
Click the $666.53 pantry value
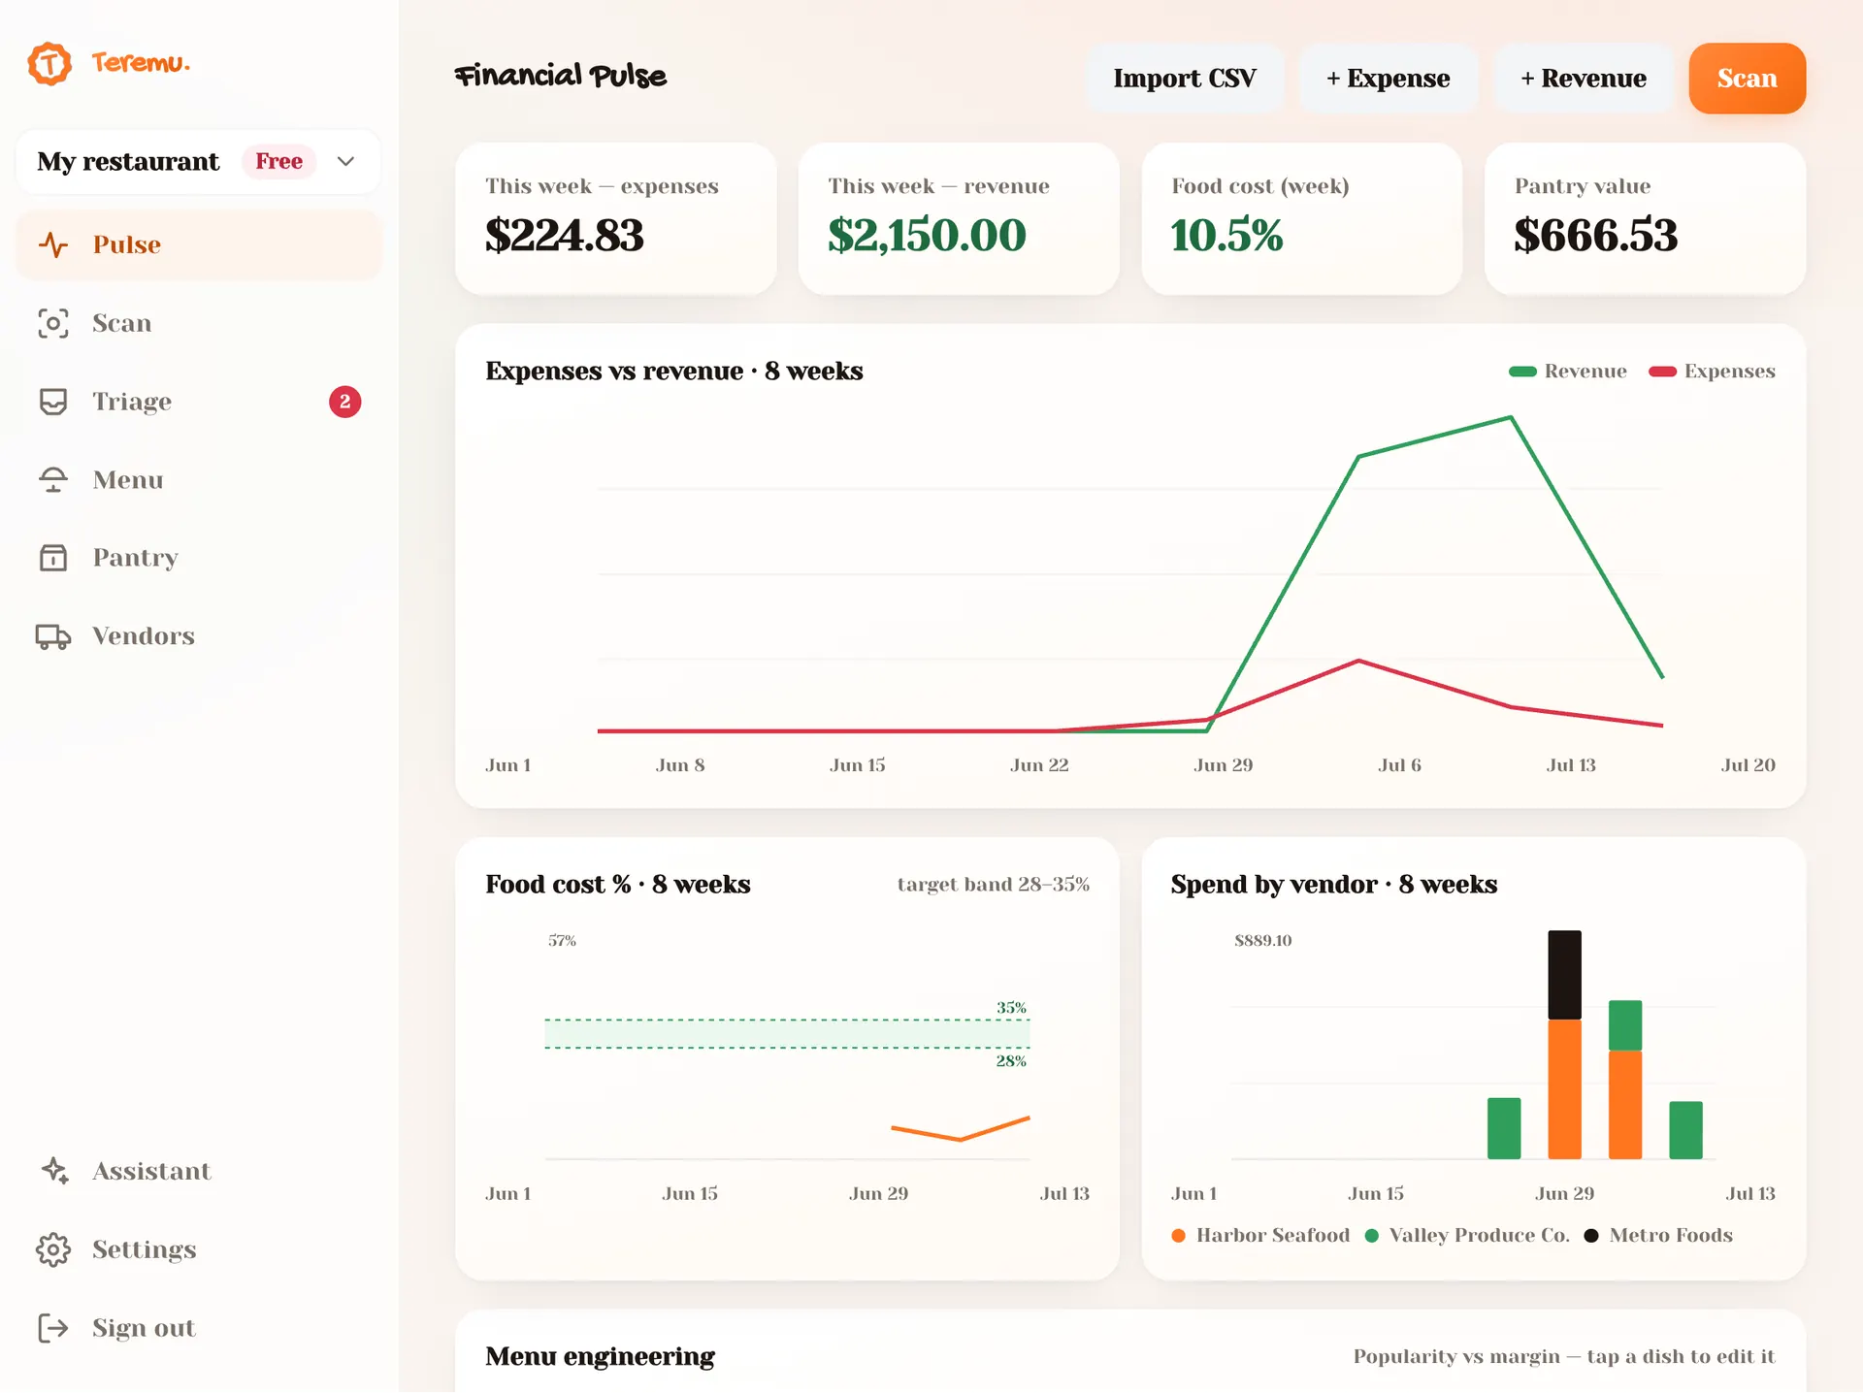[x=1596, y=236]
